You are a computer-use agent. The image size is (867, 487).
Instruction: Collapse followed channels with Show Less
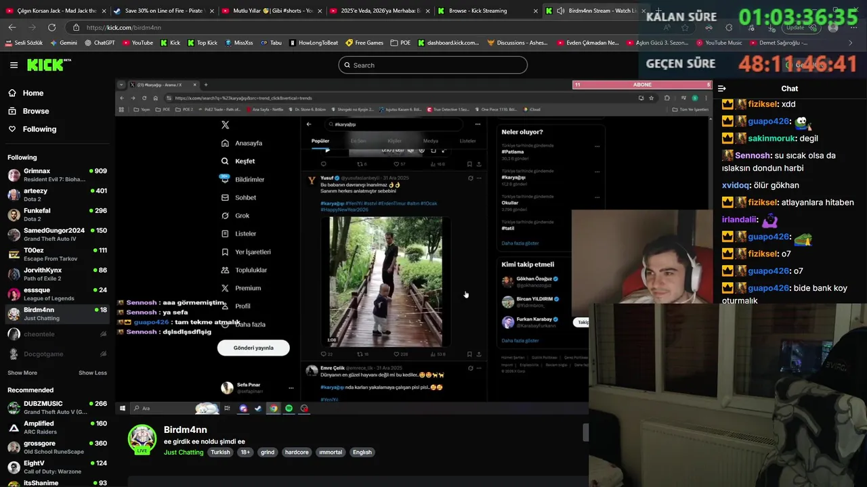[93, 373]
